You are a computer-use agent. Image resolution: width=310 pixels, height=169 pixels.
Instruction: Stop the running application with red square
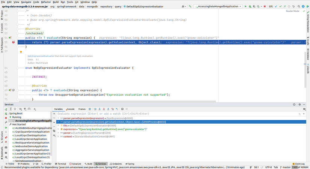point(265,6)
